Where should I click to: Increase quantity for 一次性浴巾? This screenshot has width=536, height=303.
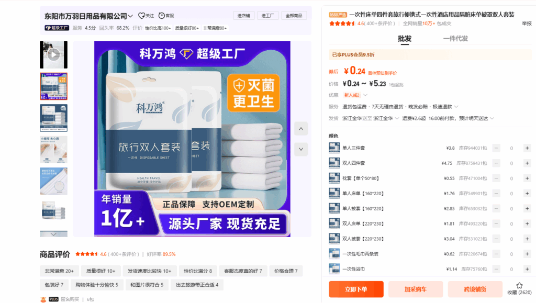[x=527, y=269]
